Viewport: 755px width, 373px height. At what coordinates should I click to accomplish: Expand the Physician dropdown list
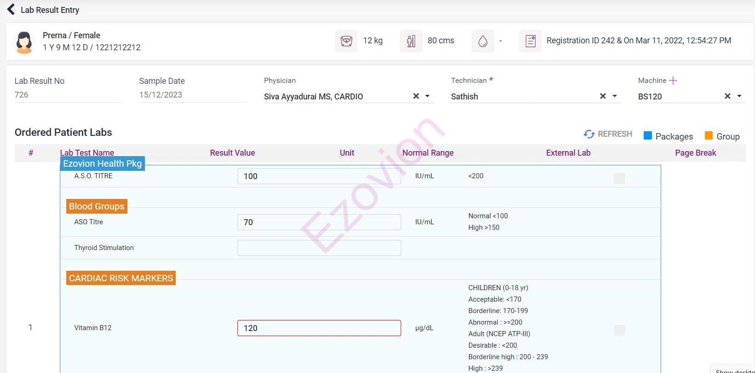[427, 96]
